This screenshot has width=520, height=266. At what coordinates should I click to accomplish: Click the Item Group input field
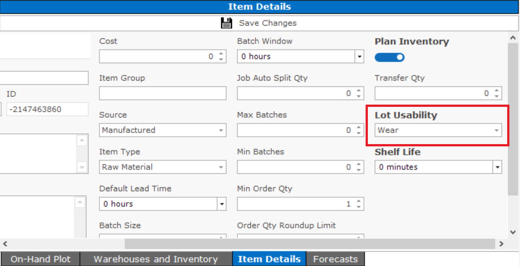tap(163, 93)
